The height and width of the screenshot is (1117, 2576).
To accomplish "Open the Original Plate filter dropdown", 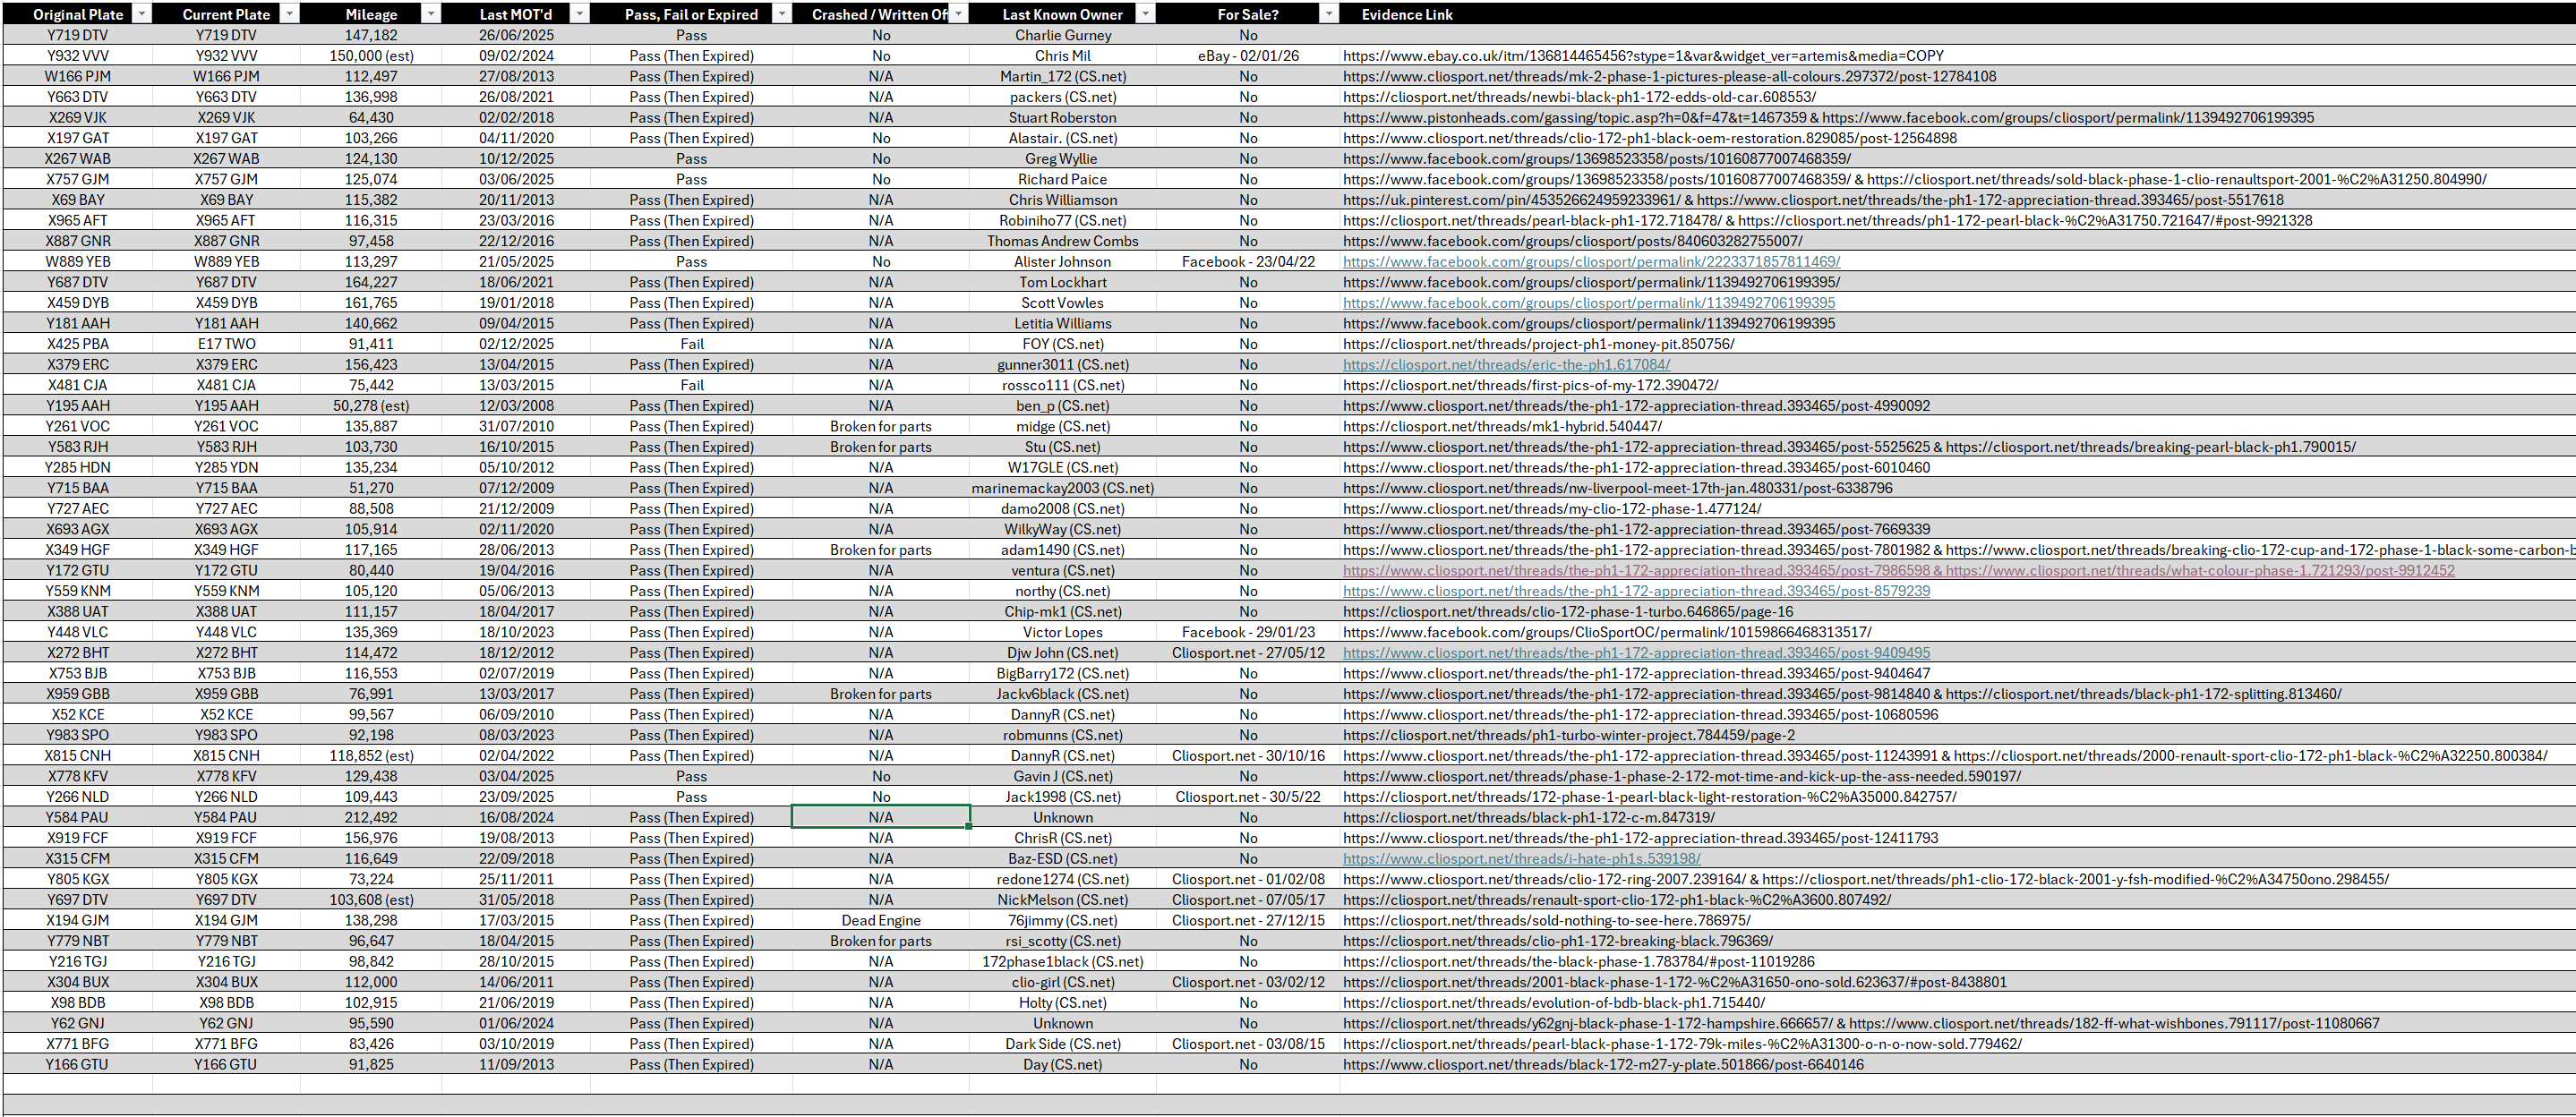I will pos(142,14).
